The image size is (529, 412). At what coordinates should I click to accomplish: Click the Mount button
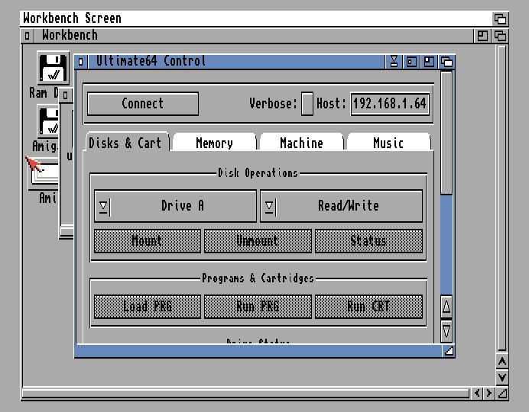tap(148, 240)
